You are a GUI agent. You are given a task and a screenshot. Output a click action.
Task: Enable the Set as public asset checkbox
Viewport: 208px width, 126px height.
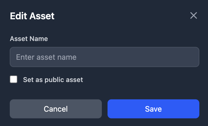[14, 80]
